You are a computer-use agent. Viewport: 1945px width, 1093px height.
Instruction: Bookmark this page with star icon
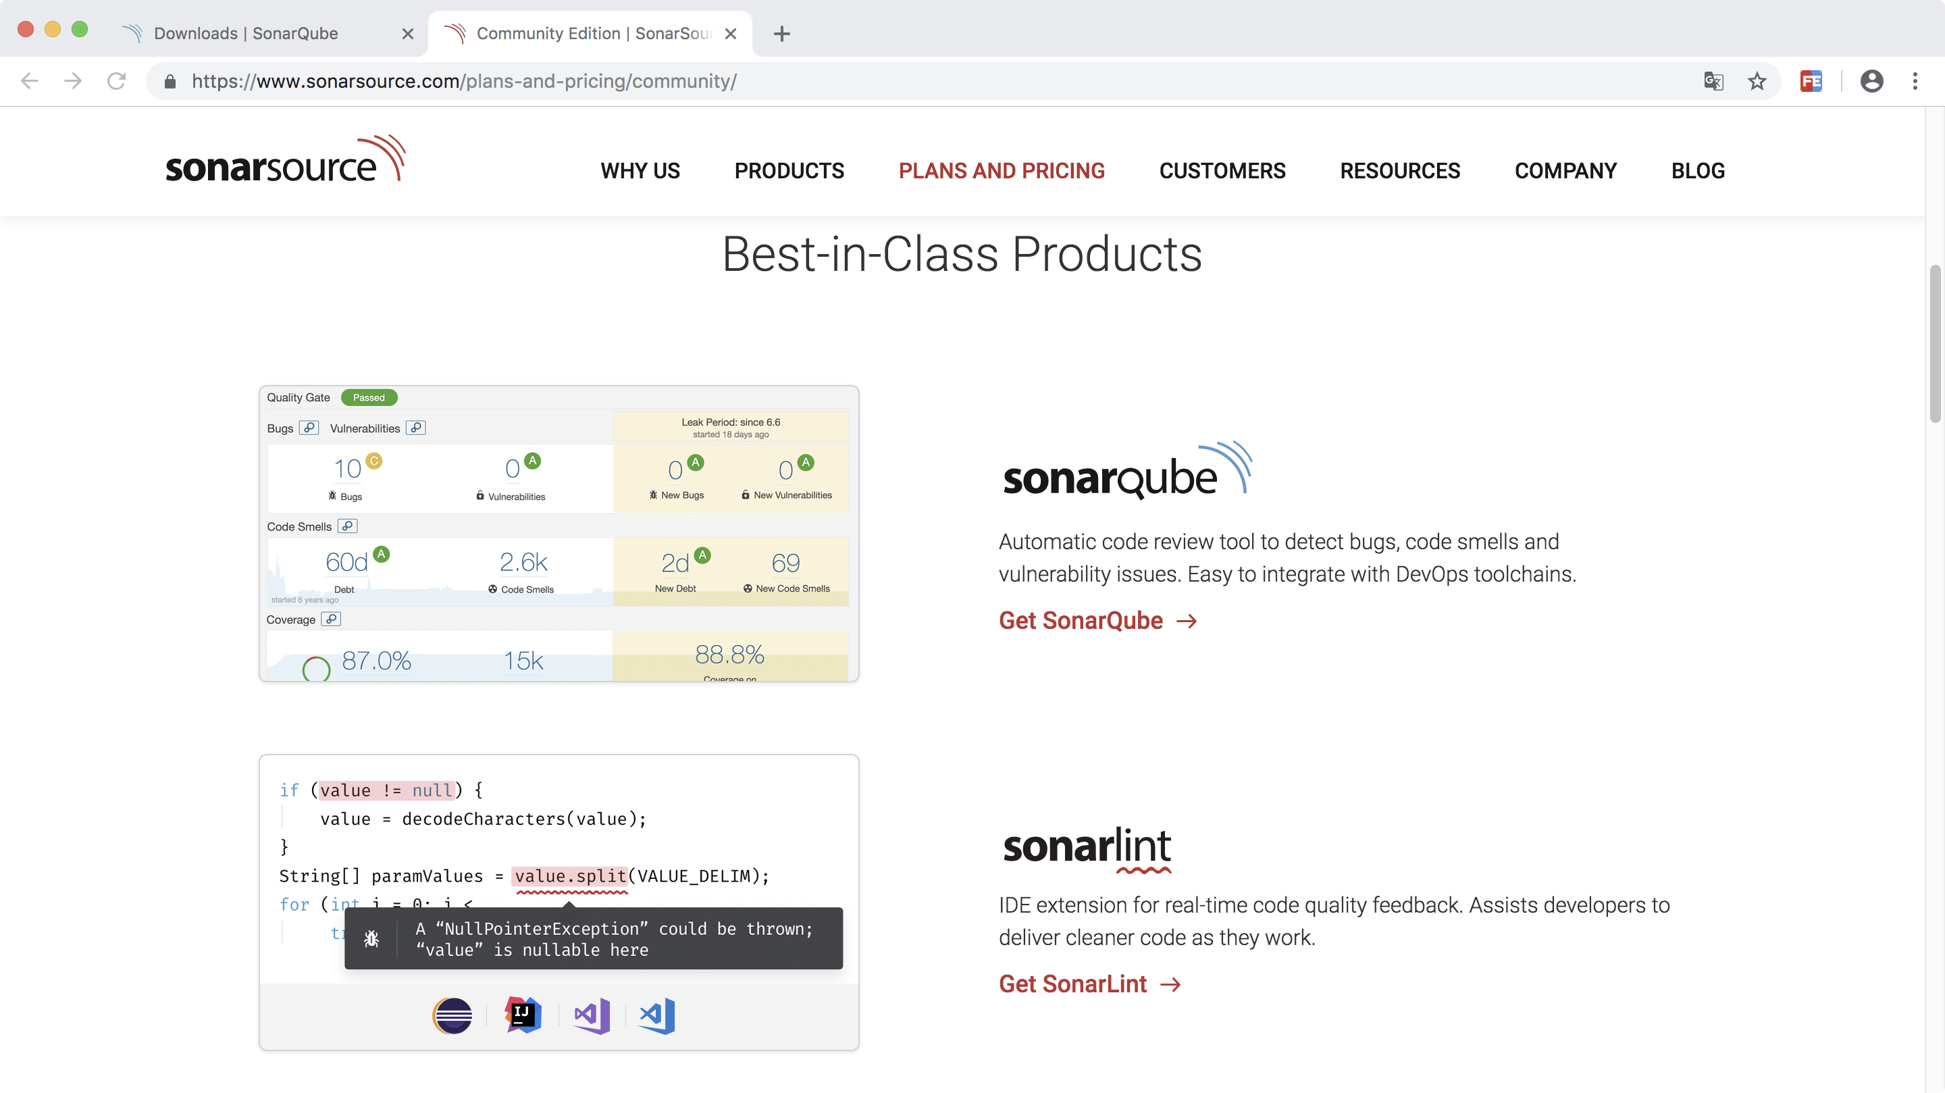click(1756, 81)
